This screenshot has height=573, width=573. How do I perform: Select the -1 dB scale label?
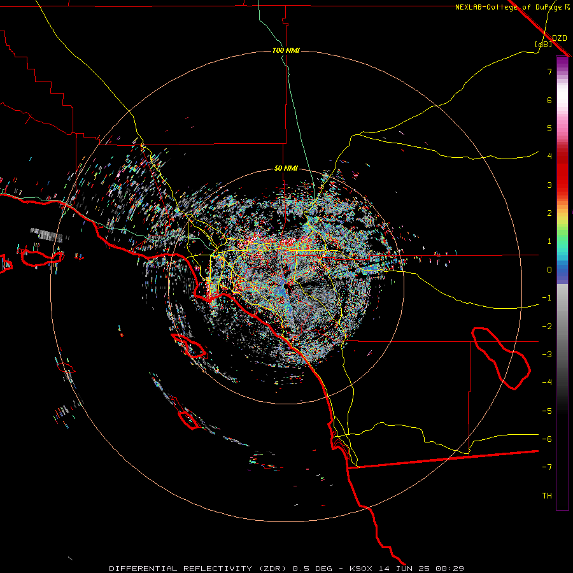click(547, 298)
